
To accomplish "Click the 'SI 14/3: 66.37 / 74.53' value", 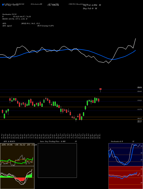I will pos(22,17).
